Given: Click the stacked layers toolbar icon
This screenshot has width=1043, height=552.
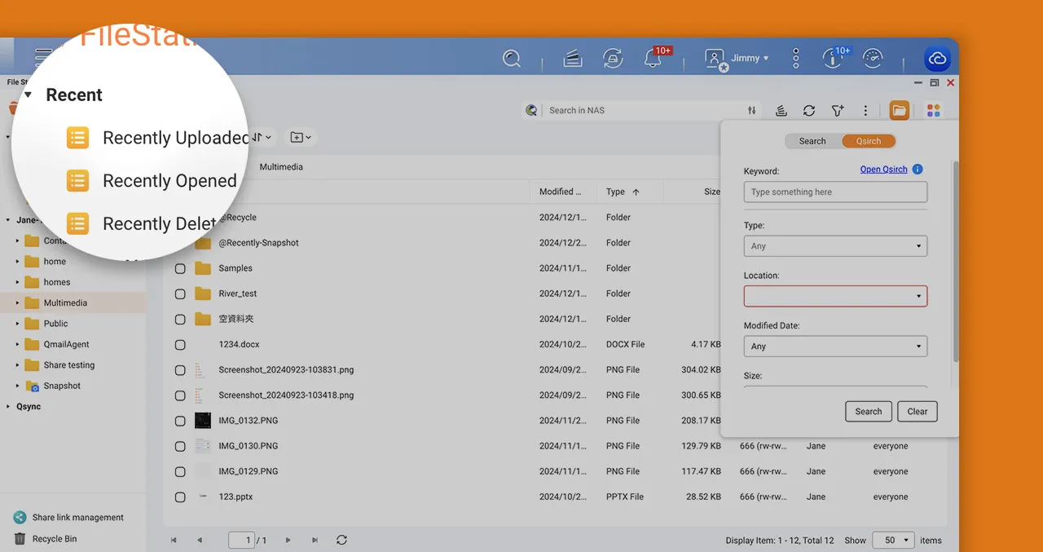Looking at the screenshot, I should (781, 111).
